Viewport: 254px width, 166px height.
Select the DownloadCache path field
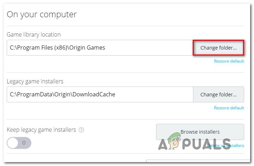tap(100, 95)
